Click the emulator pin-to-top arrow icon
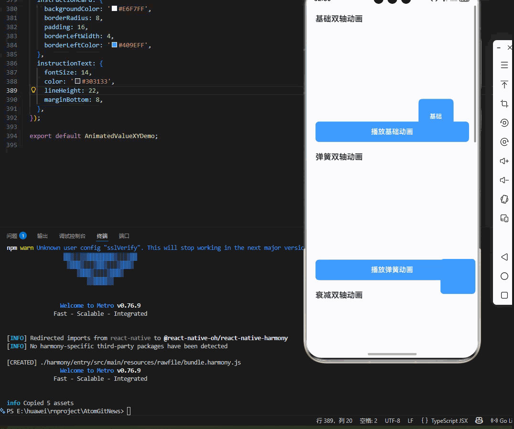Image resolution: width=514 pixels, height=429 pixels. point(504,84)
